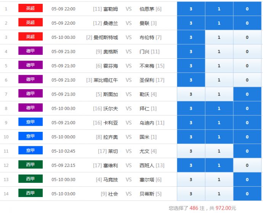The height and width of the screenshot is (213, 263).
Task: Click the 德甲 league tag in row 8
Action: pyautogui.click(x=30, y=107)
